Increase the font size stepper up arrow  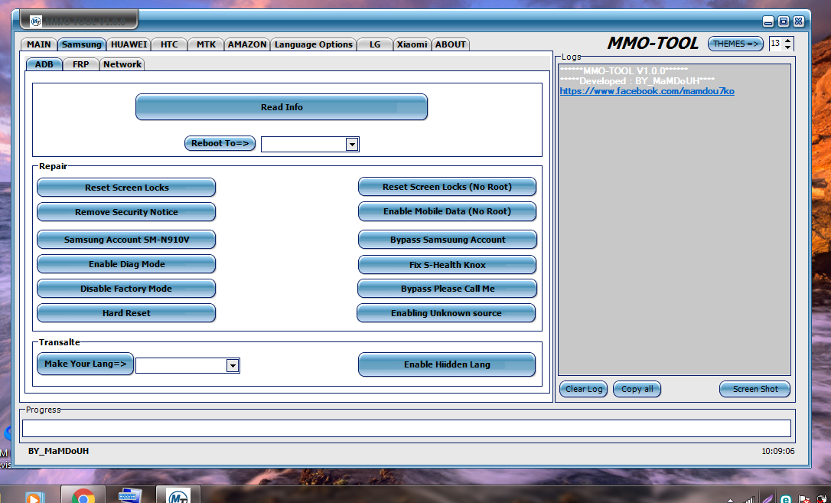coord(787,41)
